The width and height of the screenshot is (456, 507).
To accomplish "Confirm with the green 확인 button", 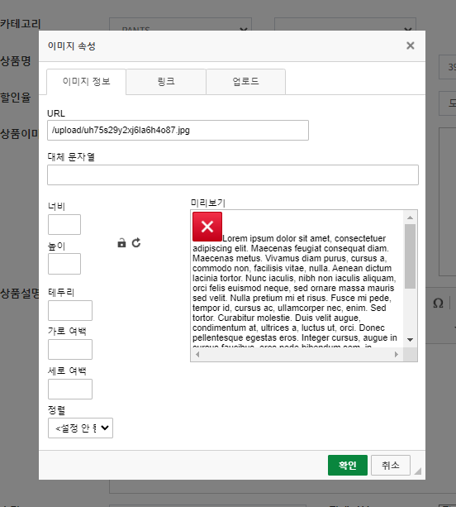I will (x=348, y=466).
